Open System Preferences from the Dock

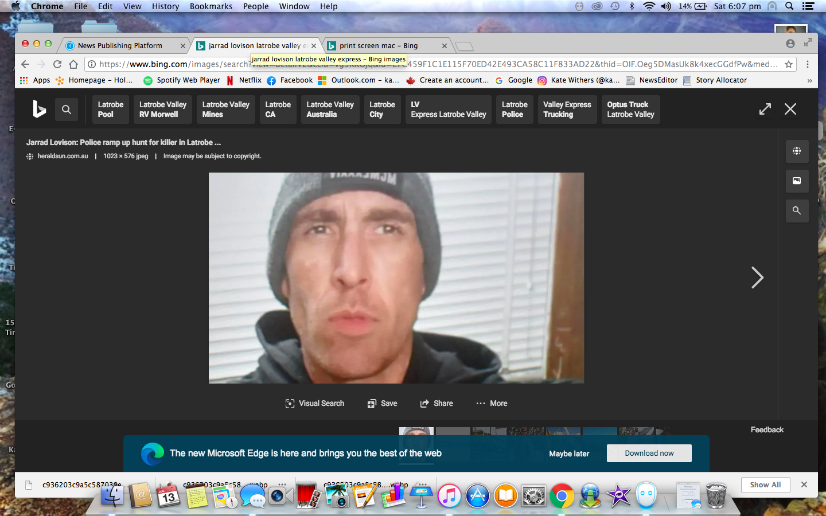pyautogui.click(x=533, y=496)
